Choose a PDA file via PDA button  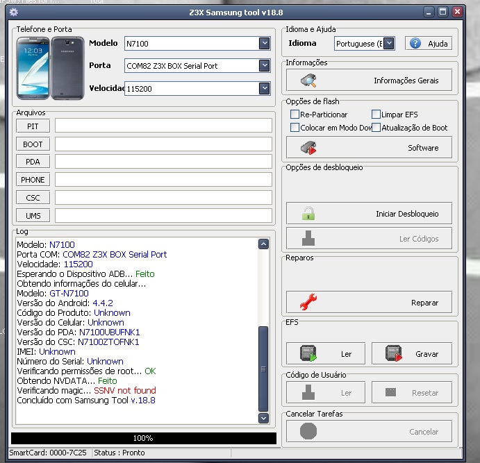coord(33,162)
